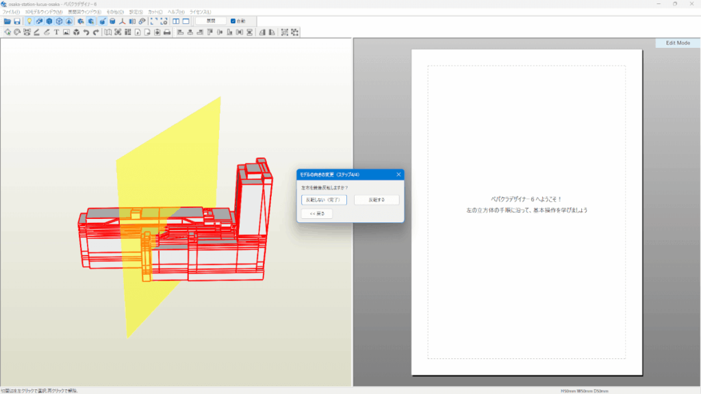Image resolution: width=701 pixels, height=394 pixels.
Task: Click the printer icon in toolbar
Action: tap(167, 32)
